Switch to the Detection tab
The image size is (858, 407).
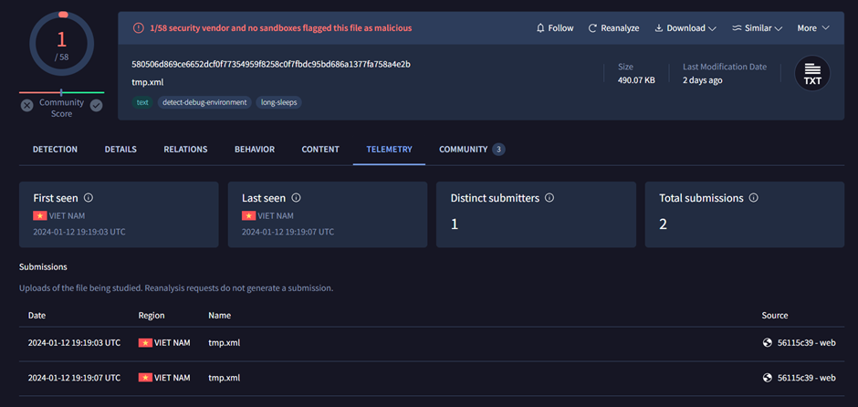pos(55,150)
